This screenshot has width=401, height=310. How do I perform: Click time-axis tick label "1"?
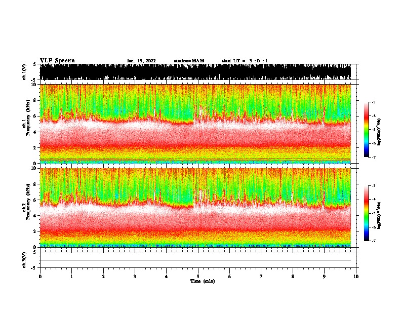tap(71, 277)
